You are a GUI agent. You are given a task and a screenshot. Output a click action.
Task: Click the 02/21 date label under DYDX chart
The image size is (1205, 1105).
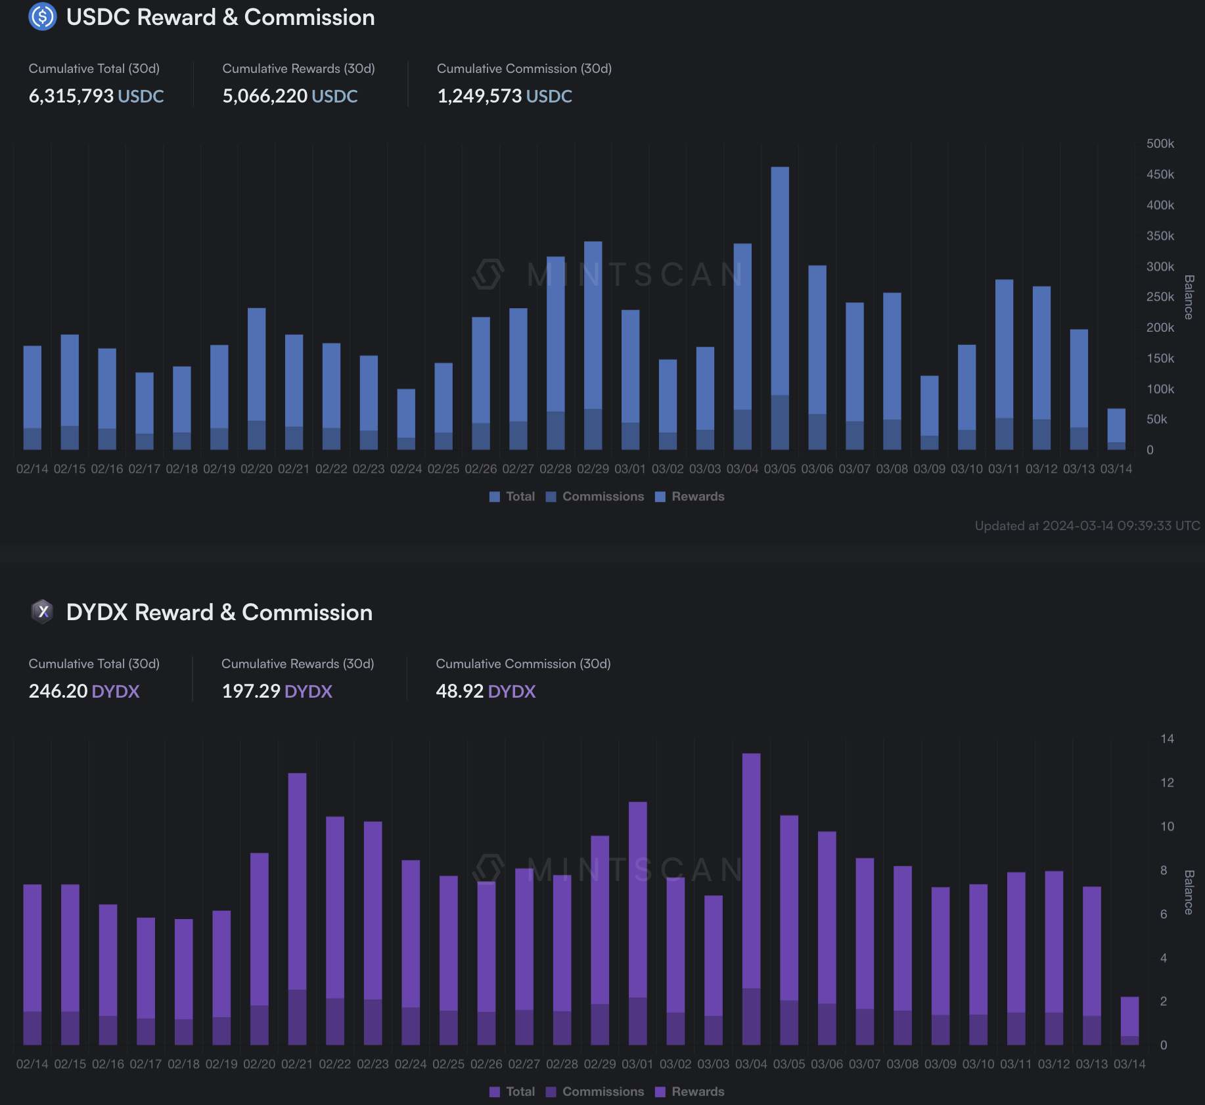tap(297, 1064)
